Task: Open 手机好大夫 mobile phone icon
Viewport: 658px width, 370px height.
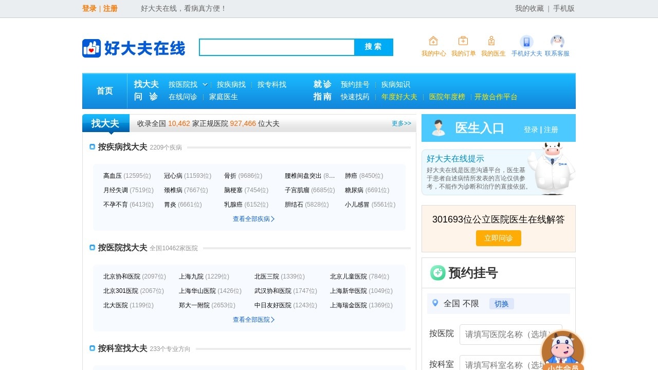Action: click(x=526, y=42)
